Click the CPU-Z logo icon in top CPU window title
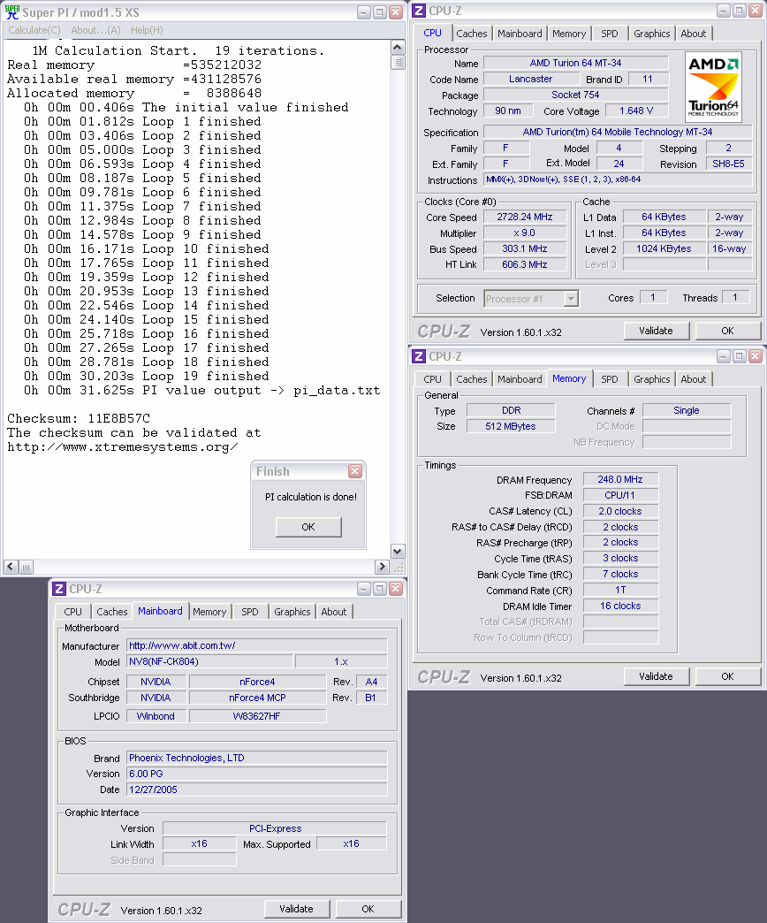Image resolution: width=767 pixels, height=923 pixels. (419, 11)
